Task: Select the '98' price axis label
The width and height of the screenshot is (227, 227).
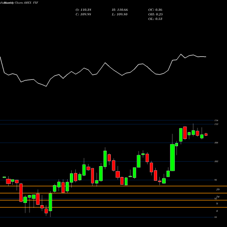Action: point(216,180)
